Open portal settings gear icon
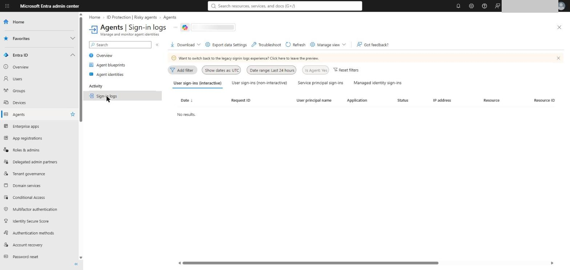Viewport: 570px width, 270px height. click(471, 6)
